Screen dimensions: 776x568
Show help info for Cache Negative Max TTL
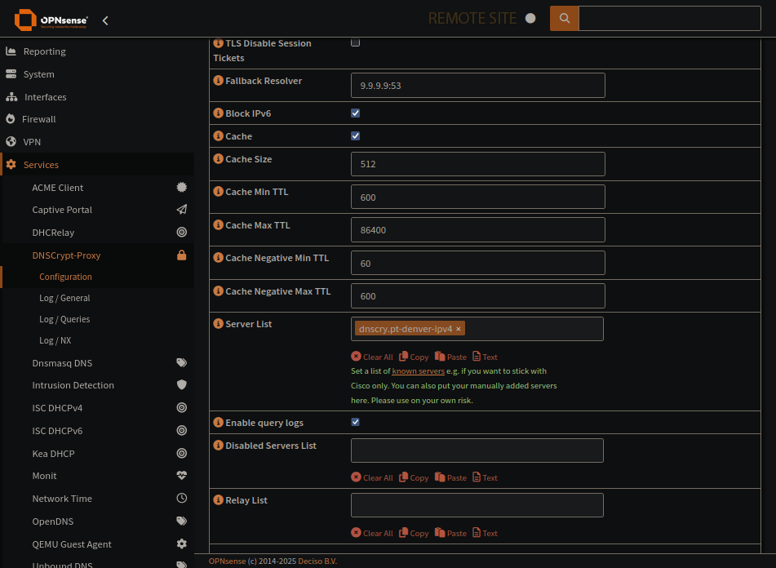click(218, 291)
